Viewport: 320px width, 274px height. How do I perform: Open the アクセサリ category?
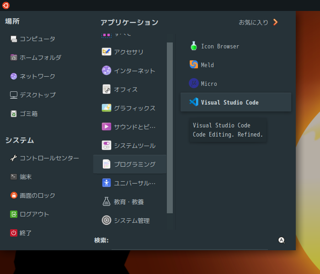click(x=129, y=52)
